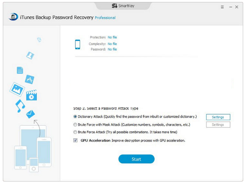Image resolution: width=246 pixels, height=183 pixels.
Task: Open Settings for Mask Attack
Action: coord(218,125)
